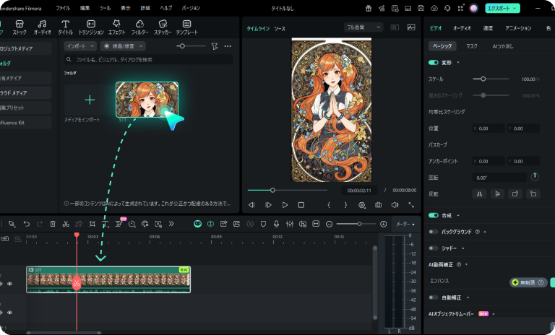Toggle the 変形 (Transform) switch
This screenshot has height=335, width=555.
pyautogui.click(x=434, y=63)
